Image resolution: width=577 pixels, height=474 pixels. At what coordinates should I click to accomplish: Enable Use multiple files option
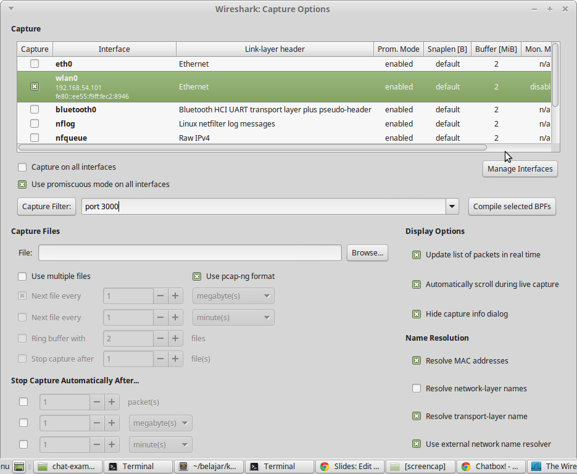[x=22, y=276]
